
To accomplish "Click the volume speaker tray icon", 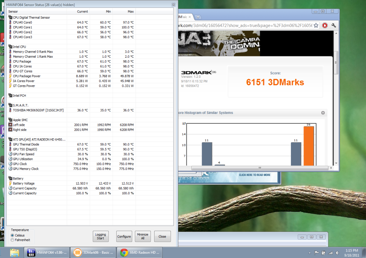I will (337, 253).
